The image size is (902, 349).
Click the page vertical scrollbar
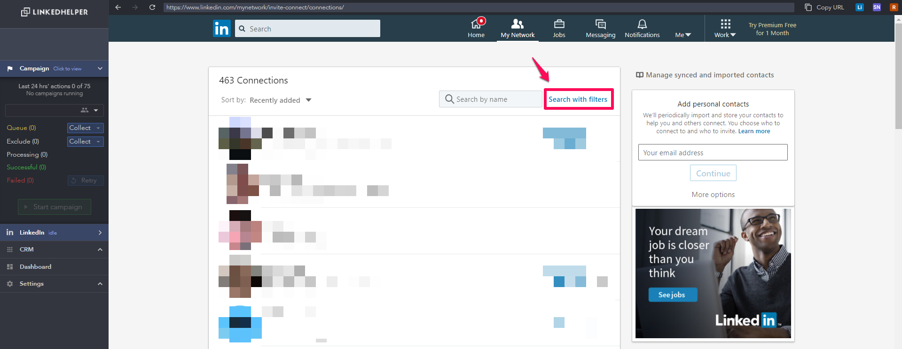tap(898, 75)
